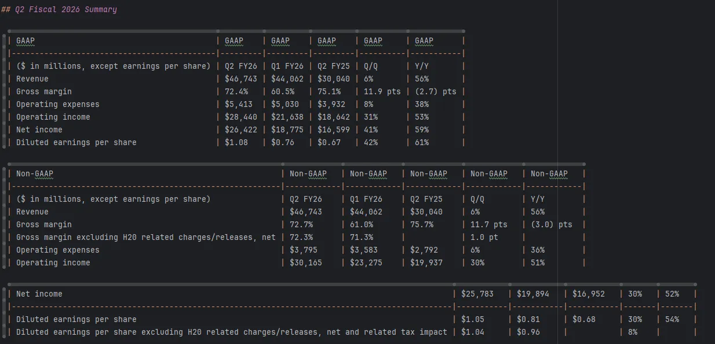
Task: Click the $0.68 diluted EPS cell
Action: tap(584, 319)
